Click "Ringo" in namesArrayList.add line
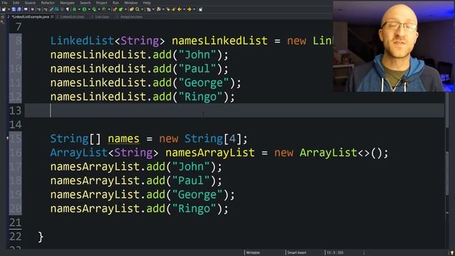Image resolution: width=455 pixels, height=256 pixels. click(194, 208)
